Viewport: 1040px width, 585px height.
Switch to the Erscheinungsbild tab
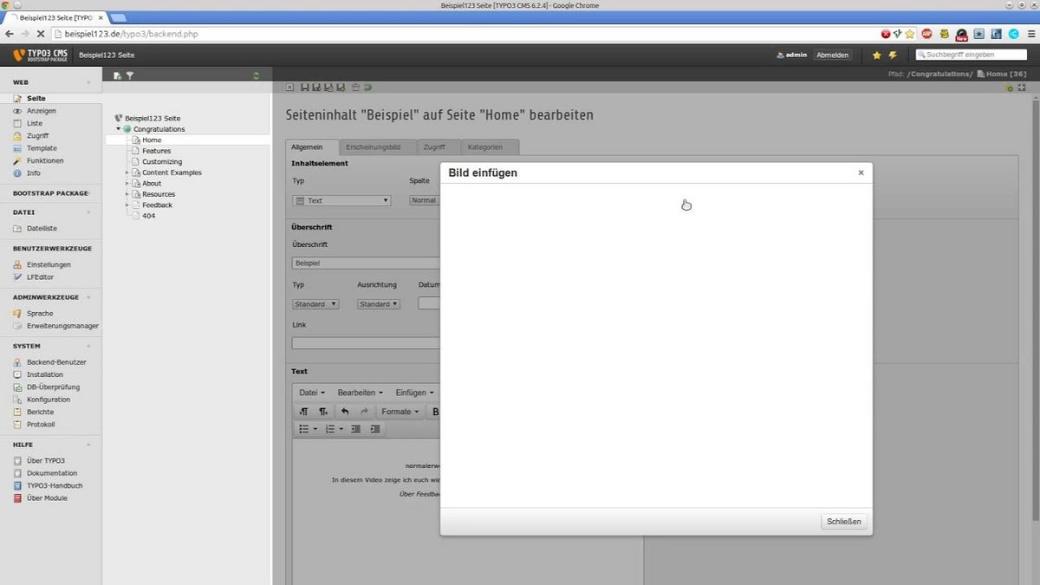point(375,146)
